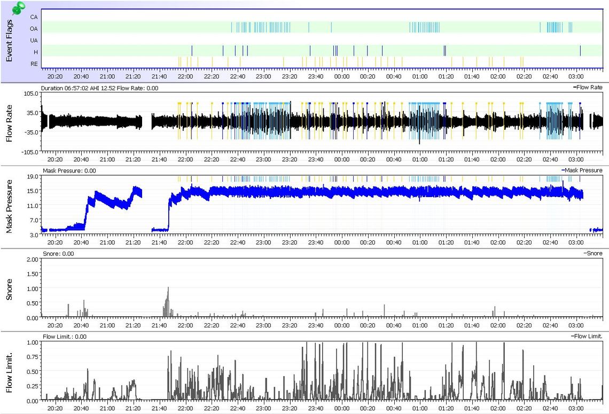Click the 22:00 label on Snore time axis
609x414 pixels.
[x=185, y=325]
